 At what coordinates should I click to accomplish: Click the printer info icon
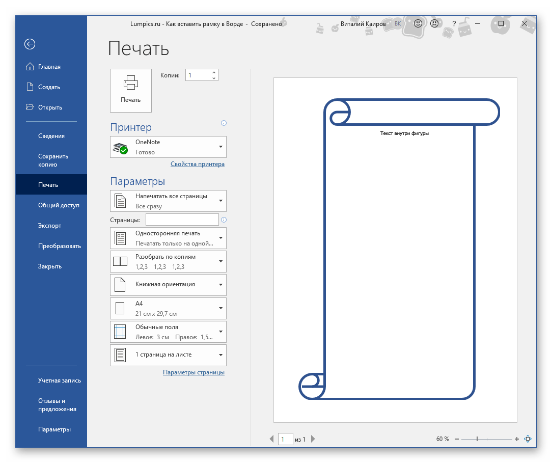point(224,123)
